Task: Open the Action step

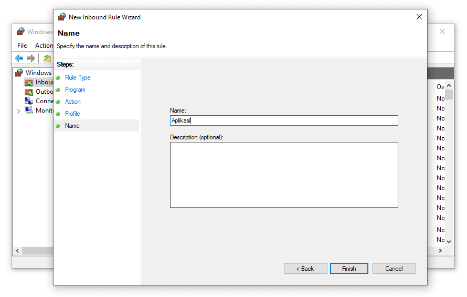Action: [72, 102]
